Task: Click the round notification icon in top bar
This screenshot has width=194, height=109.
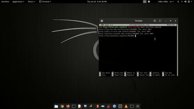Action: 149,2
